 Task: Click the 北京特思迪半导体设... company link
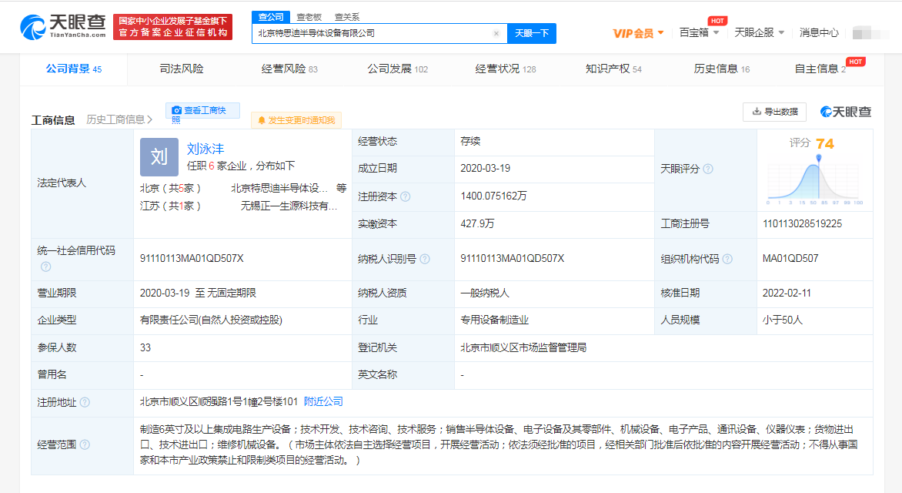pos(279,188)
